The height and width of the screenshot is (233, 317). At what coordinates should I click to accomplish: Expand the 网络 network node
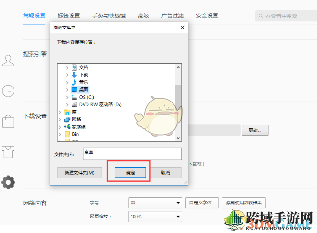pyautogui.click(x=60, y=119)
